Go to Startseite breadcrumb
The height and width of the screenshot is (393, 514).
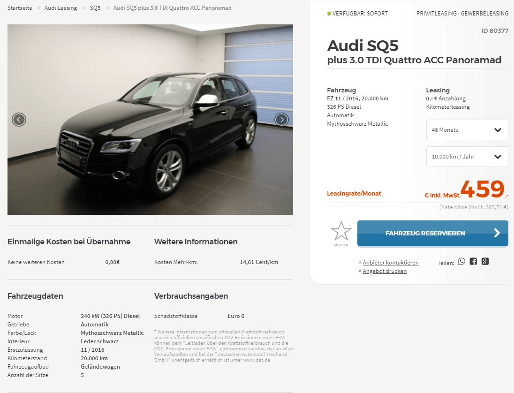point(20,8)
